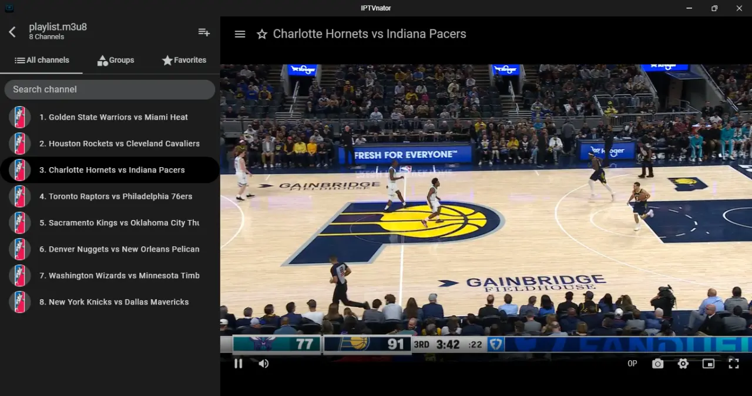
Task: Switch to the All channels tab
Action: tap(42, 60)
